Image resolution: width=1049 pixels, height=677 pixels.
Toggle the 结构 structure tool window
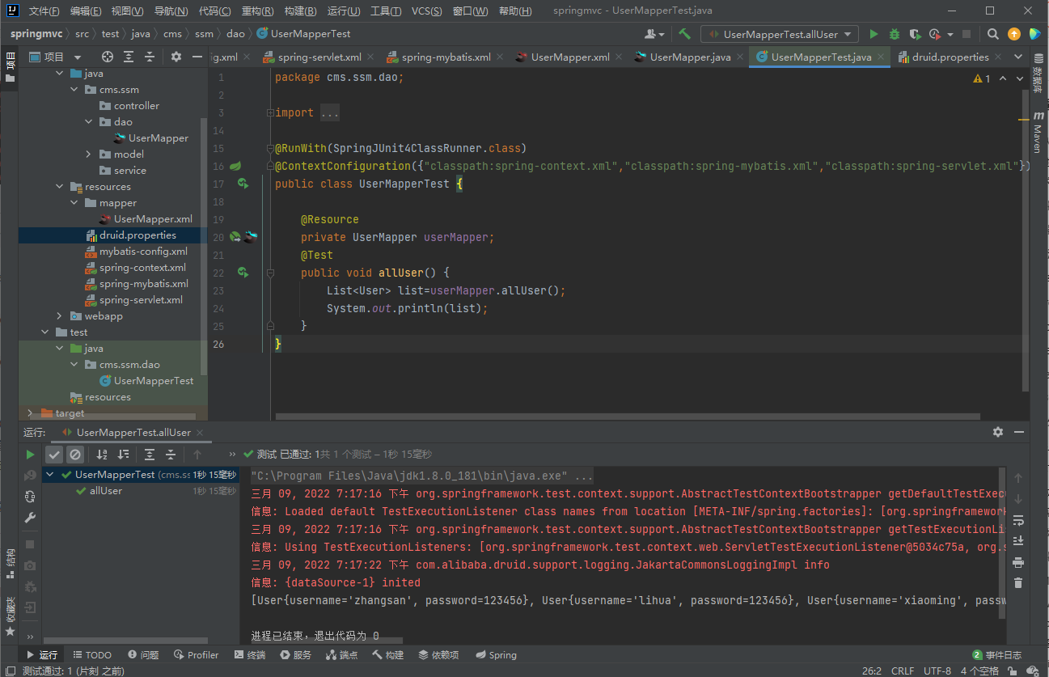click(x=10, y=563)
